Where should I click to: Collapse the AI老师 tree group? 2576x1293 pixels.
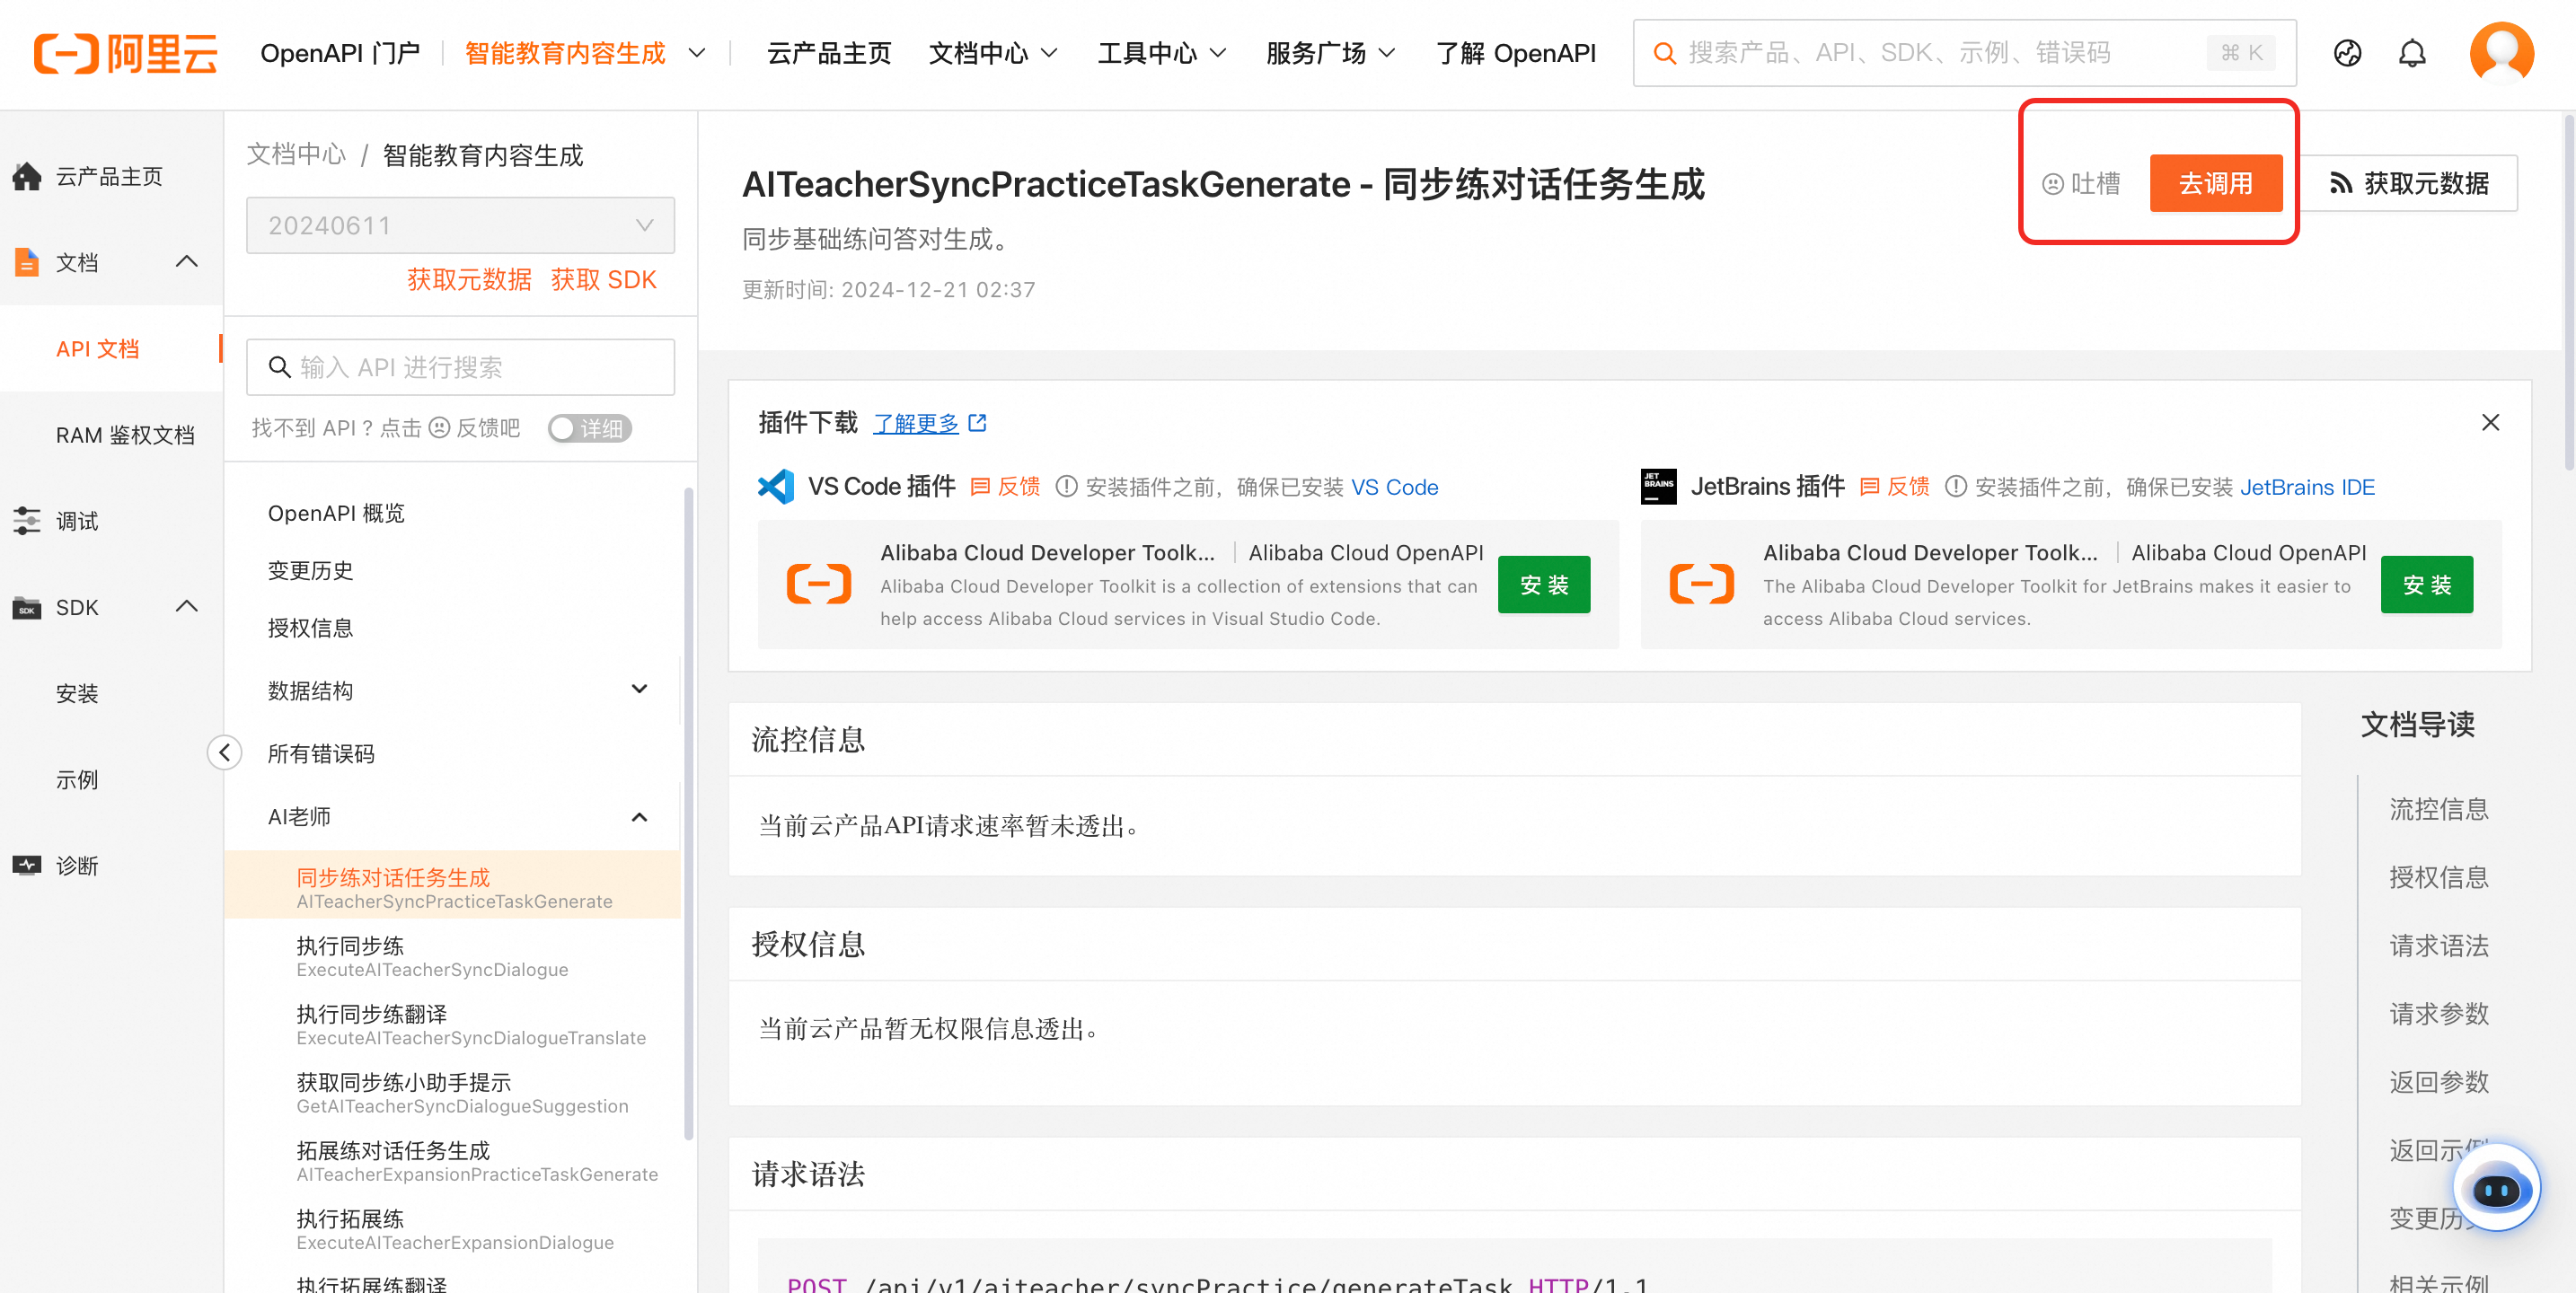point(639,817)
